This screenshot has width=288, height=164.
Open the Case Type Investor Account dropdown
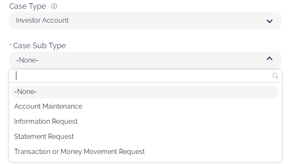pyautogui.click(x=145, y=21)
